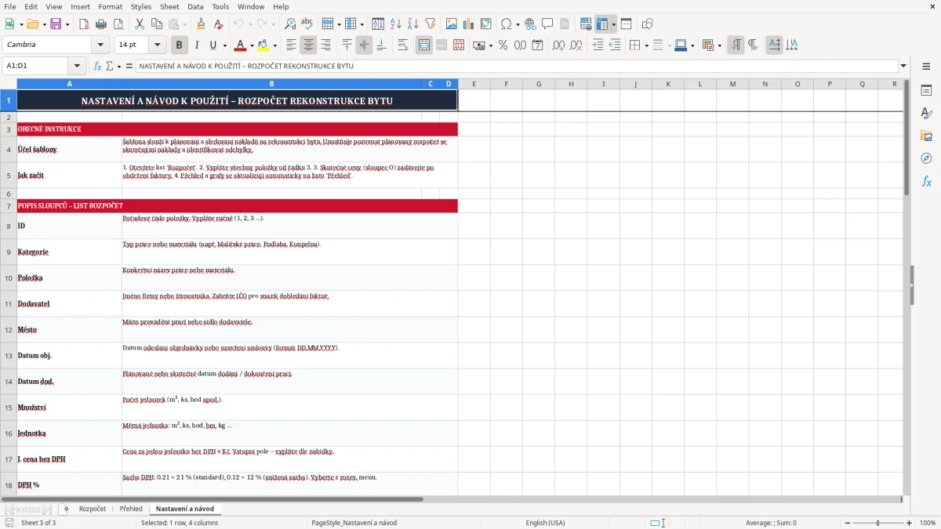This screenshot has width=941, height=529.
Task: Toggle Bold formatting
Action: 179,45
